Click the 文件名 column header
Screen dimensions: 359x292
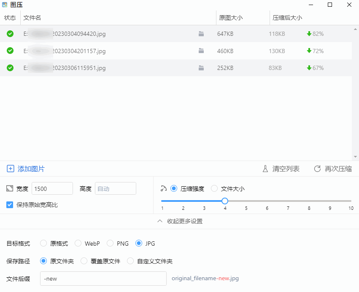(32, 18)
